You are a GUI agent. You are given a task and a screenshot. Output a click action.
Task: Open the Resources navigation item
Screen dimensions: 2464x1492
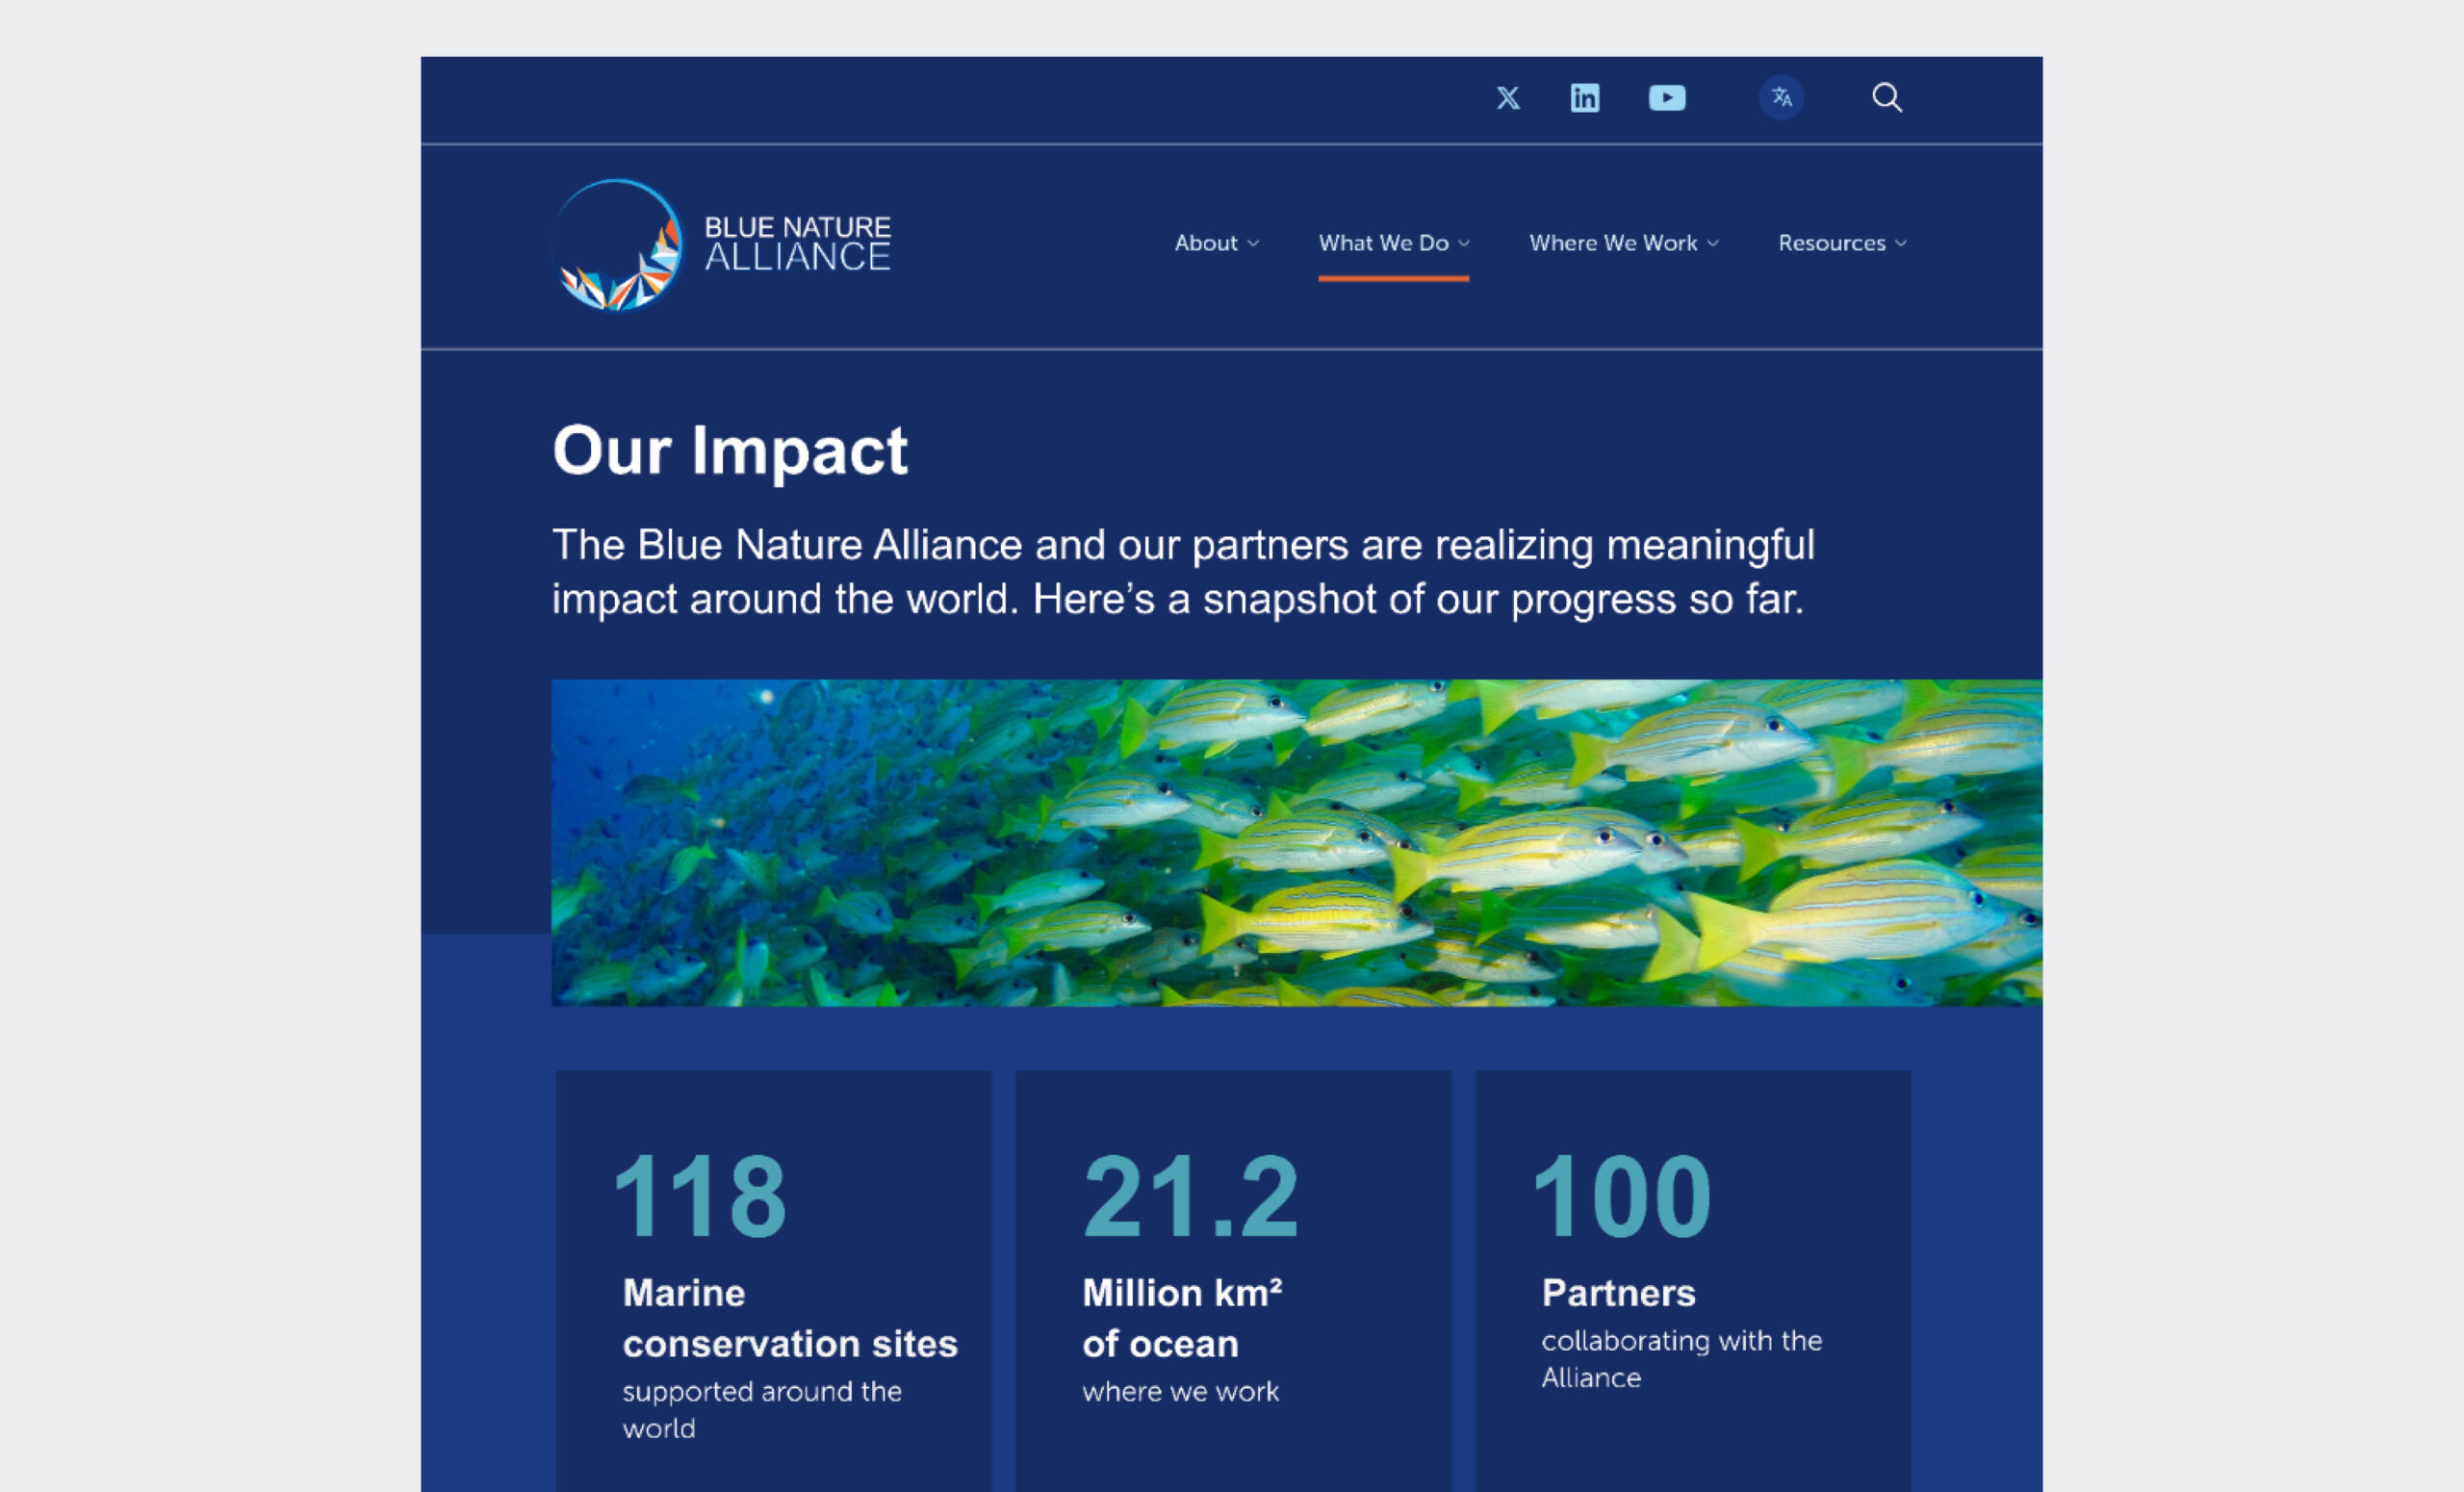point(1831,243)
